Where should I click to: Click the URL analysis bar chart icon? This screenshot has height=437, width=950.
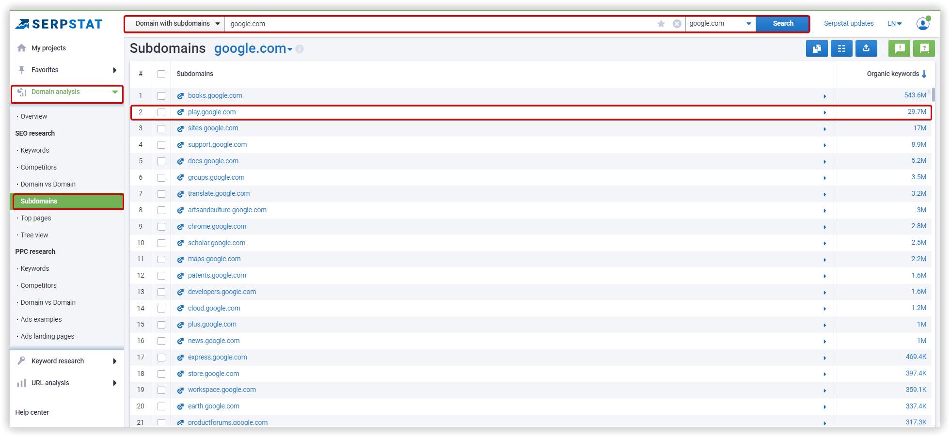click(x=21, y=383)
